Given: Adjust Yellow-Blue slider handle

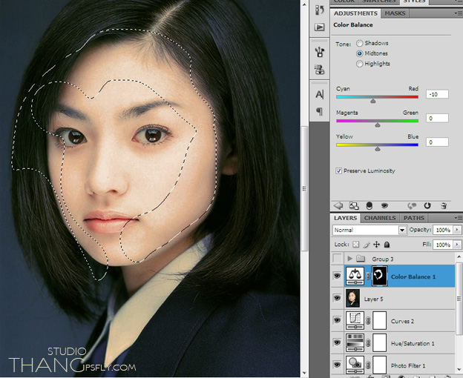Looking at the screenshot, I should pyautogui.click(x=378, y=149).
